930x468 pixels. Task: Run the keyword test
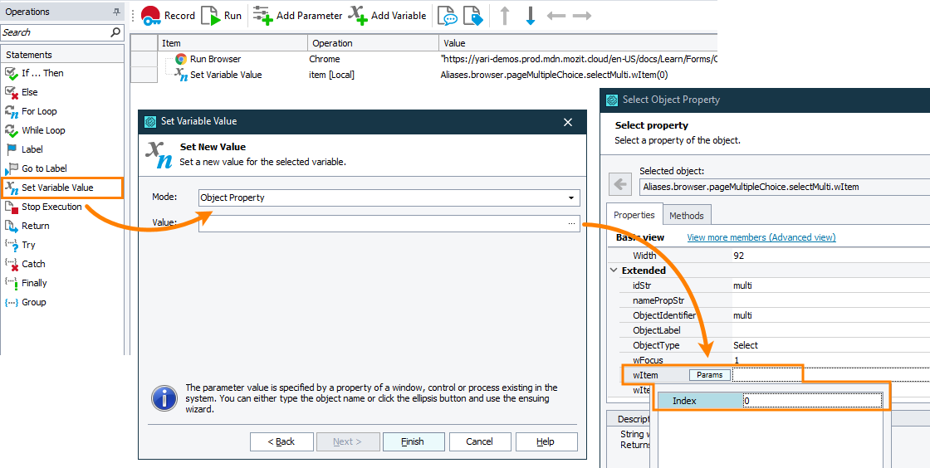222,15
